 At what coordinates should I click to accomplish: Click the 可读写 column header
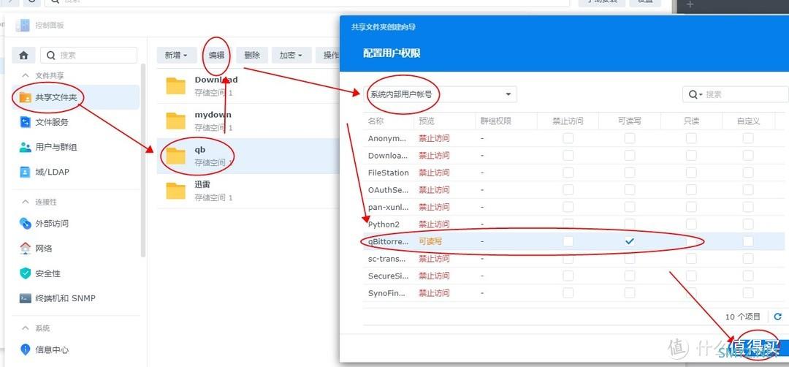pyautogui.click(x=630, y=121)
